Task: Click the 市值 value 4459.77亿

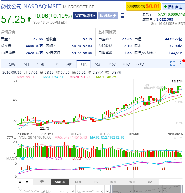Action: (174, 39)
